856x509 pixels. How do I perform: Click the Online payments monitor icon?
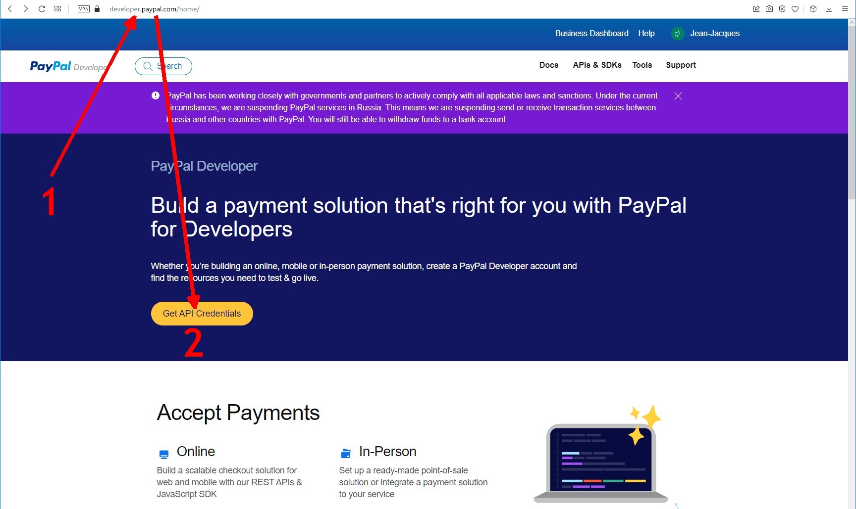(164, 454)
